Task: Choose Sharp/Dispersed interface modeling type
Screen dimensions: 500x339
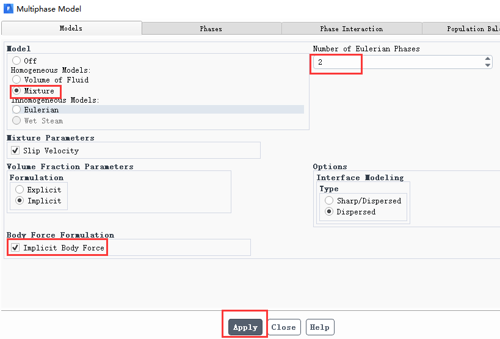Action: (329, 200)
